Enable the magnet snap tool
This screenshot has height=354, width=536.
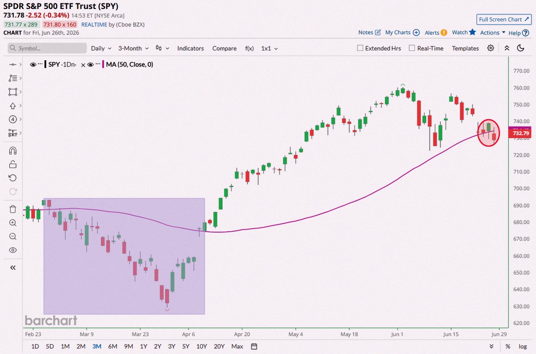[x=13, y=151]
